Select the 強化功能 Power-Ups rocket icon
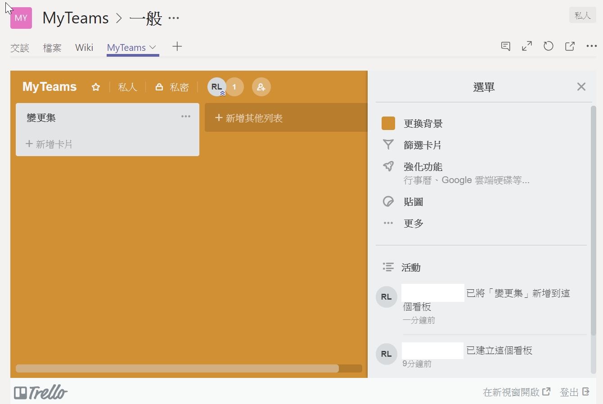Screen dimensions: 603x404 pyautogui.click(x=388, y=166)
